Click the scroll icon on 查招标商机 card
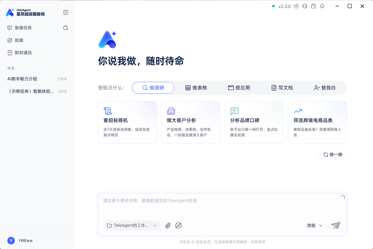The image size is (373, 249). 108,111
